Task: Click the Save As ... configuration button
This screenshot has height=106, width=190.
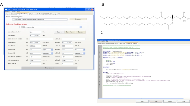Action: click(x=70, y=32)
